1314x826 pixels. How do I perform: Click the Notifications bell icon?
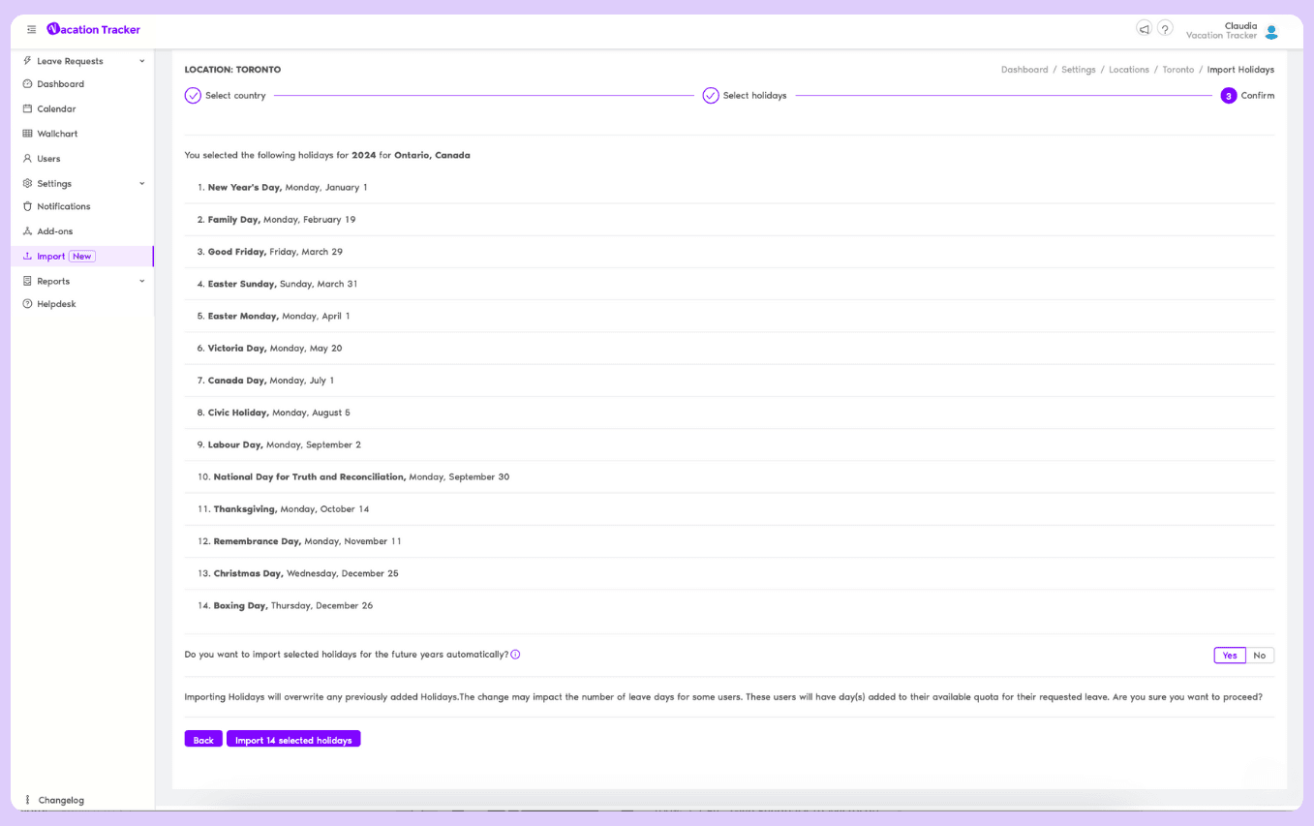27,206
